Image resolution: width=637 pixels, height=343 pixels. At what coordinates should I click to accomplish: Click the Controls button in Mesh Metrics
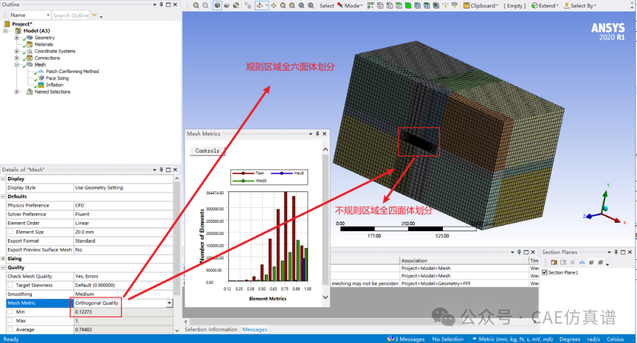click(207, 151)
